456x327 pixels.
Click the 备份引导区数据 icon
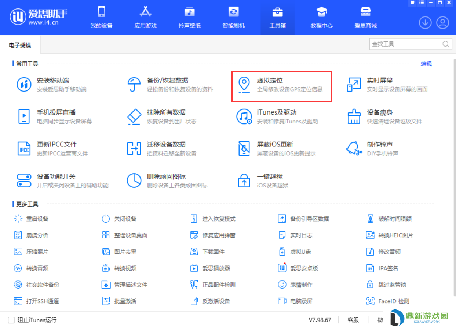(282, 219)
